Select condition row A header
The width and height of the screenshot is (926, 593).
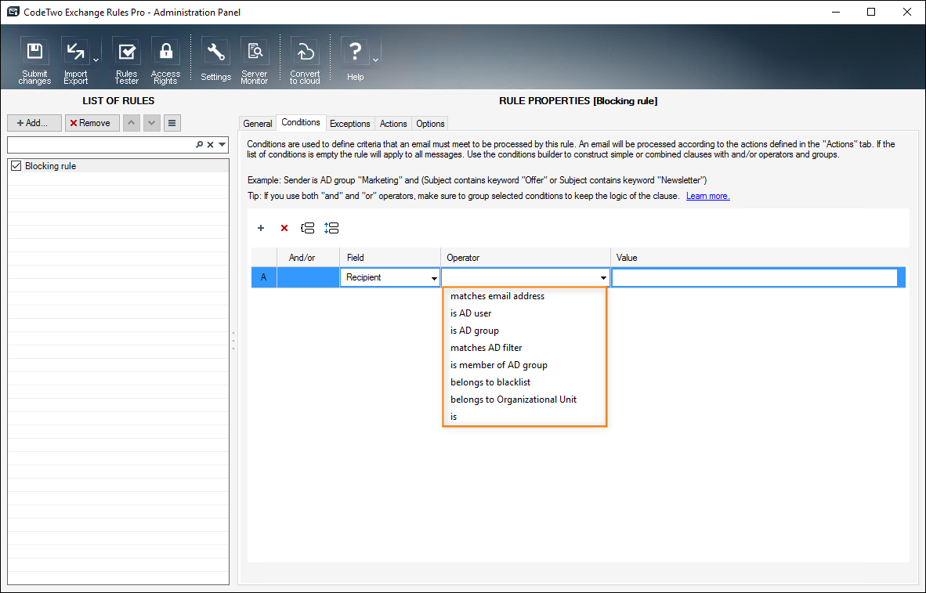click(264, 277)
